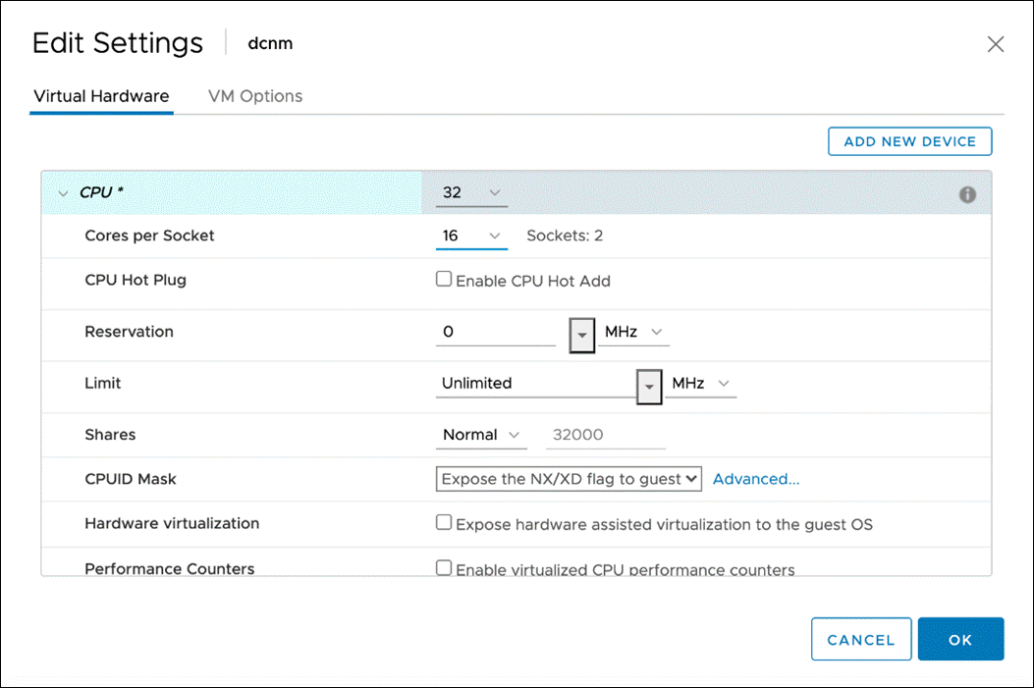Enable virtualized CPU performance counters
The height and width of the screenshot is (688, 1034).
pos(444,567)
